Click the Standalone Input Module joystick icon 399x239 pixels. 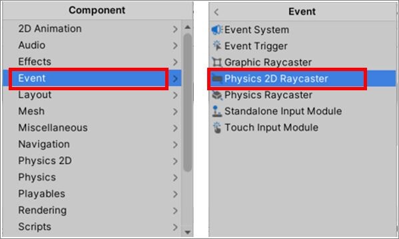pyautogui.click(x=216, y=112)
